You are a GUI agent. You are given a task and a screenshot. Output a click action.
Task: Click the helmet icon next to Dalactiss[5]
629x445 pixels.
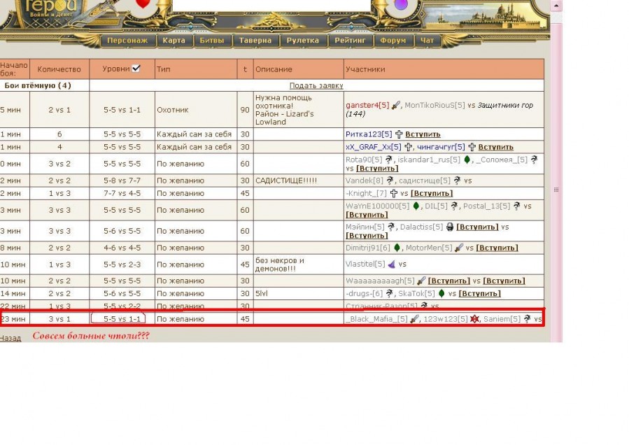coord(449,227)
